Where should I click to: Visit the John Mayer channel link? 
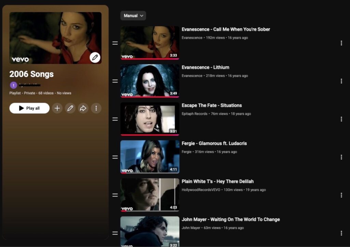click(191, 228)
